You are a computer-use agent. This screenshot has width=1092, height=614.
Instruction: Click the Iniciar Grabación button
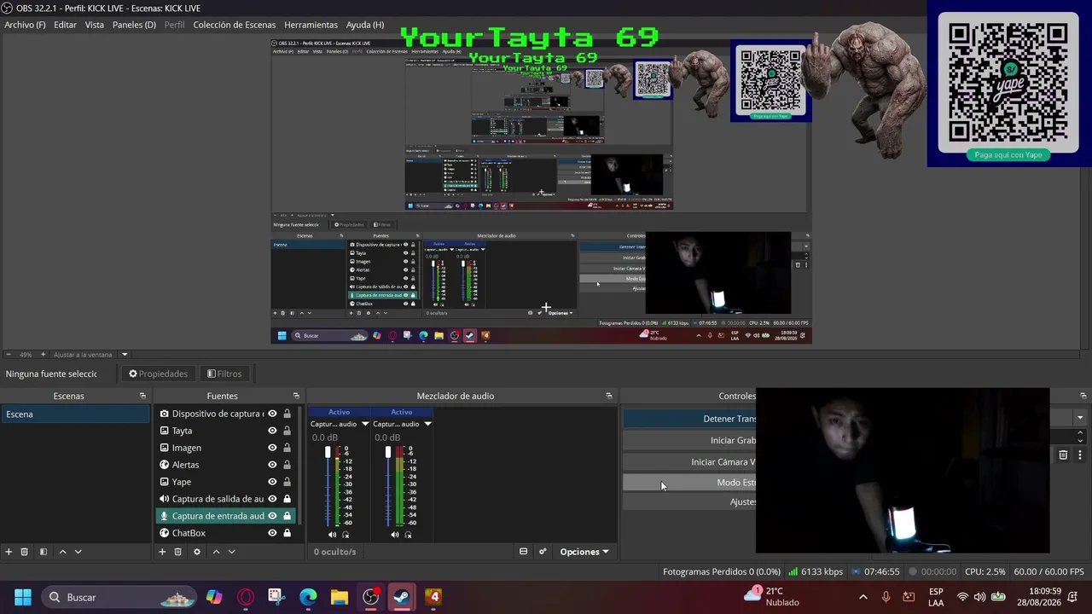tap(689, 440)
